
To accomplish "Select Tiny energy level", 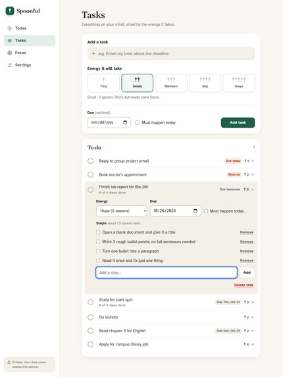I will (x=103, y=83).
